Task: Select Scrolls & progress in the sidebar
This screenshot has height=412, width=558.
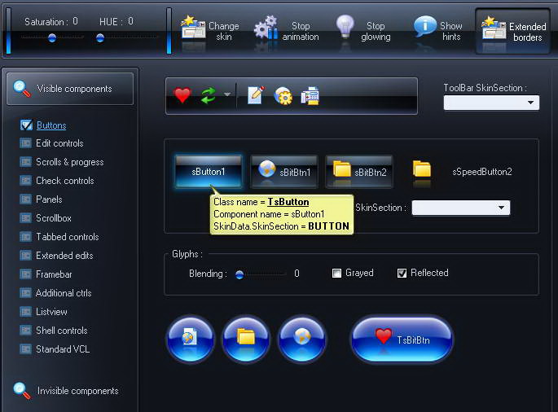Action: pyautogui.click(x=70, y=162)
